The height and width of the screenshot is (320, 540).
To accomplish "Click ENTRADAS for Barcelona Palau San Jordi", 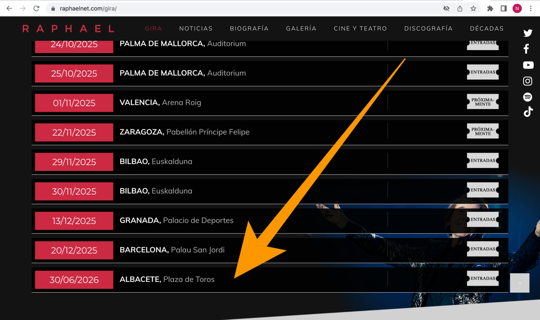I will [x=483, y=249].
